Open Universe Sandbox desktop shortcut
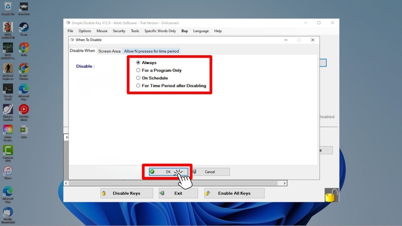The width and height of the screenshot is (402, 226). pyautogui.click(x=8, y=112)
